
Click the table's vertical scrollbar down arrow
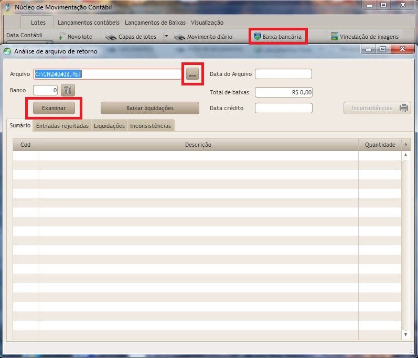pyautogui.click(x=405, y=334)
